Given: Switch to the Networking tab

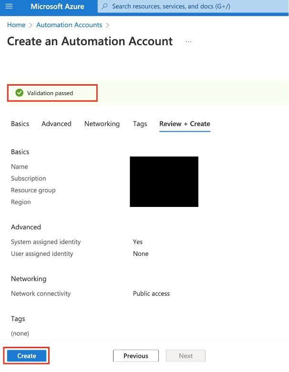Looking at the screenshot, I should [x=102, y=124].
